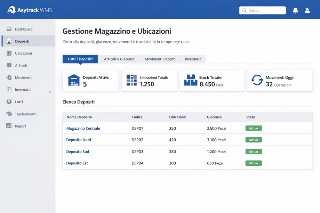Click the Attivo badge for Deposito Est
The width and height of the screenshot is (320, 213).
click(254, 163)
